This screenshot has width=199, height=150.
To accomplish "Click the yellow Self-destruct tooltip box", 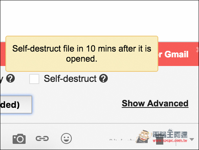I will tap(82, 54).
